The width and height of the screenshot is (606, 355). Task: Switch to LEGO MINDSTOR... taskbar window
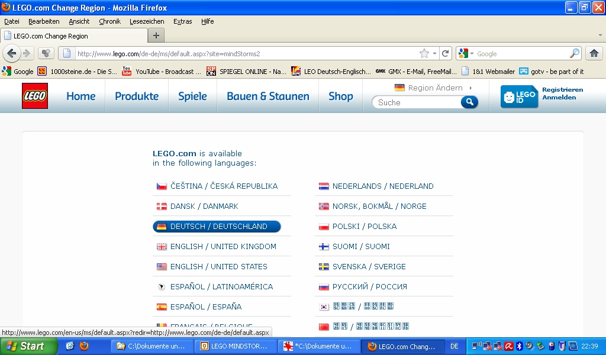click(x=236, y=347)
